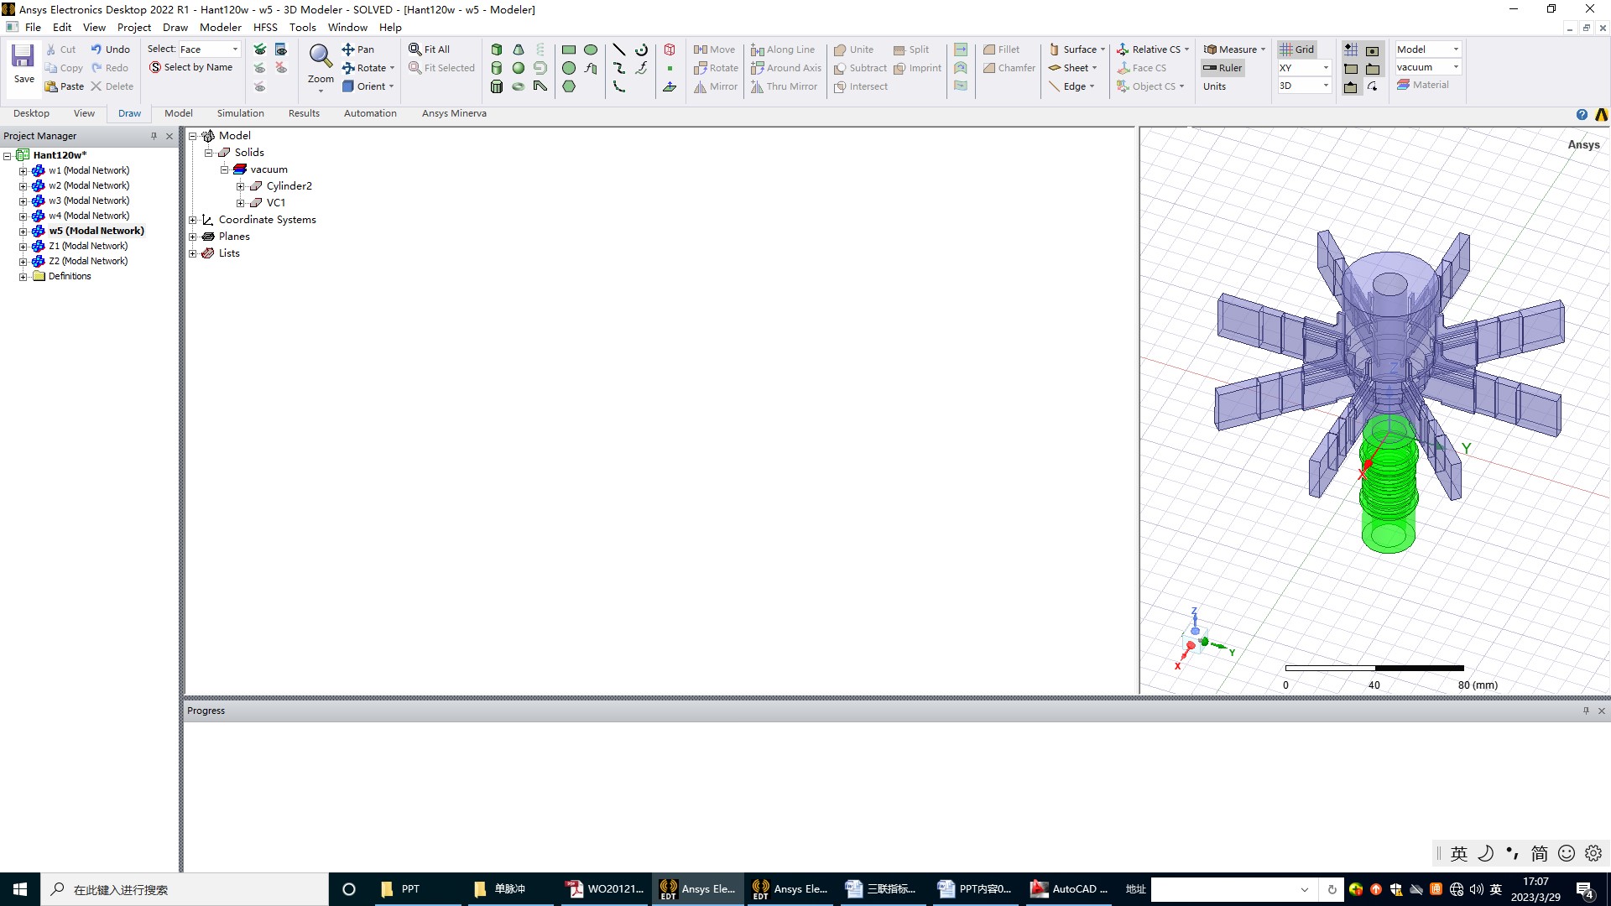Toggle snap to arc center

[x=1373, y=86]
